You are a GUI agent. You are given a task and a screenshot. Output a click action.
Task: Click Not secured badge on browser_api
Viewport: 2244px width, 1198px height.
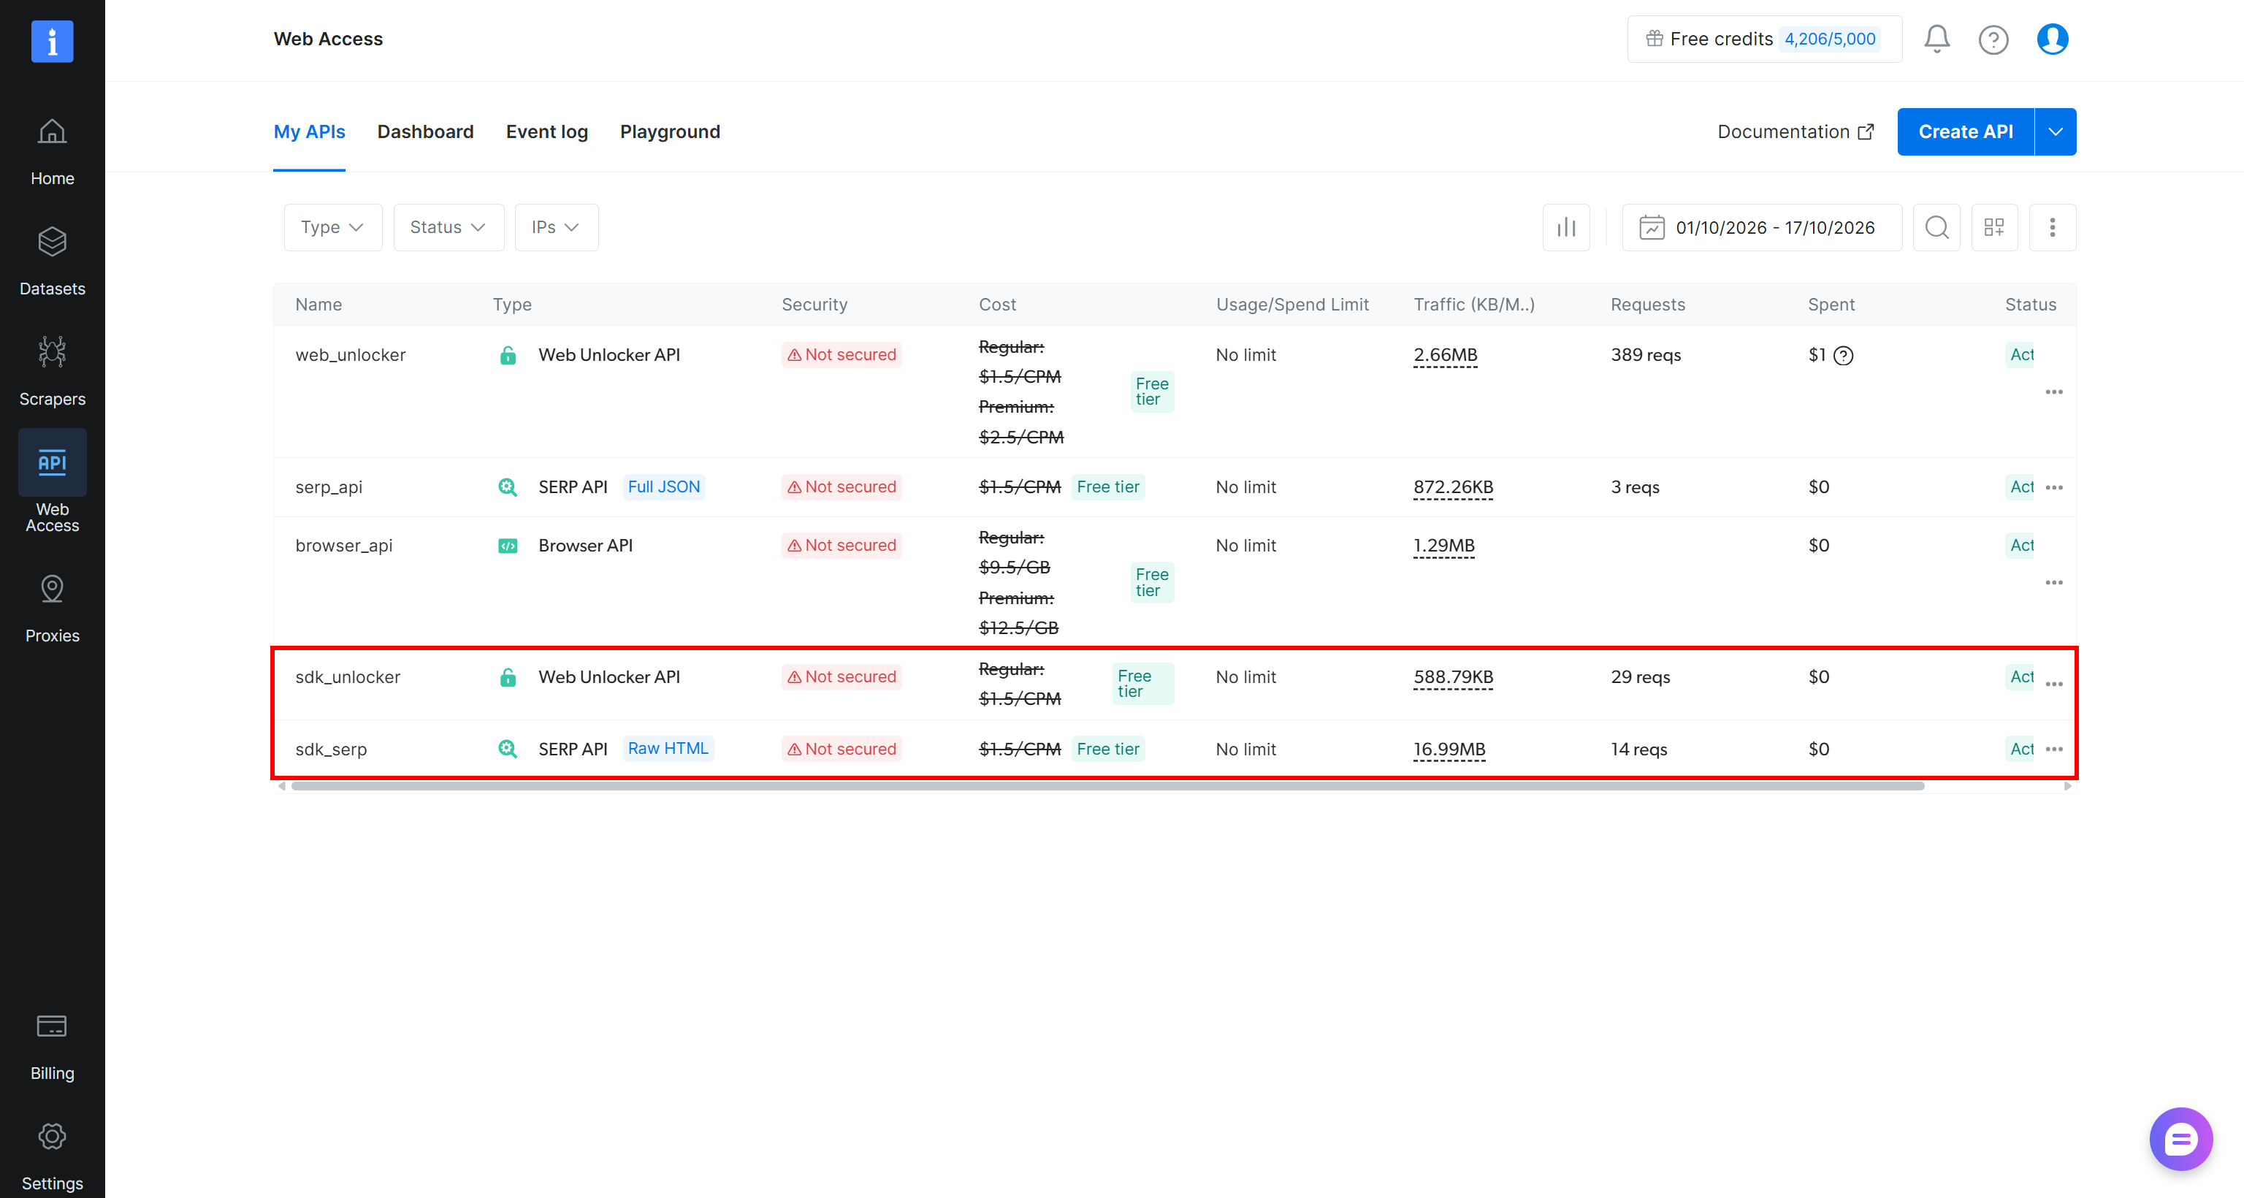(x=841, y=546)
